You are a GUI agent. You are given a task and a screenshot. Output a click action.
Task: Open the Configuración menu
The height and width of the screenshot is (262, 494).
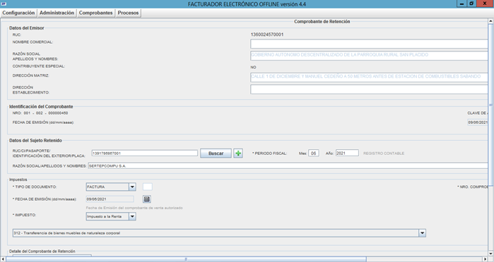[x=18, y=13]
